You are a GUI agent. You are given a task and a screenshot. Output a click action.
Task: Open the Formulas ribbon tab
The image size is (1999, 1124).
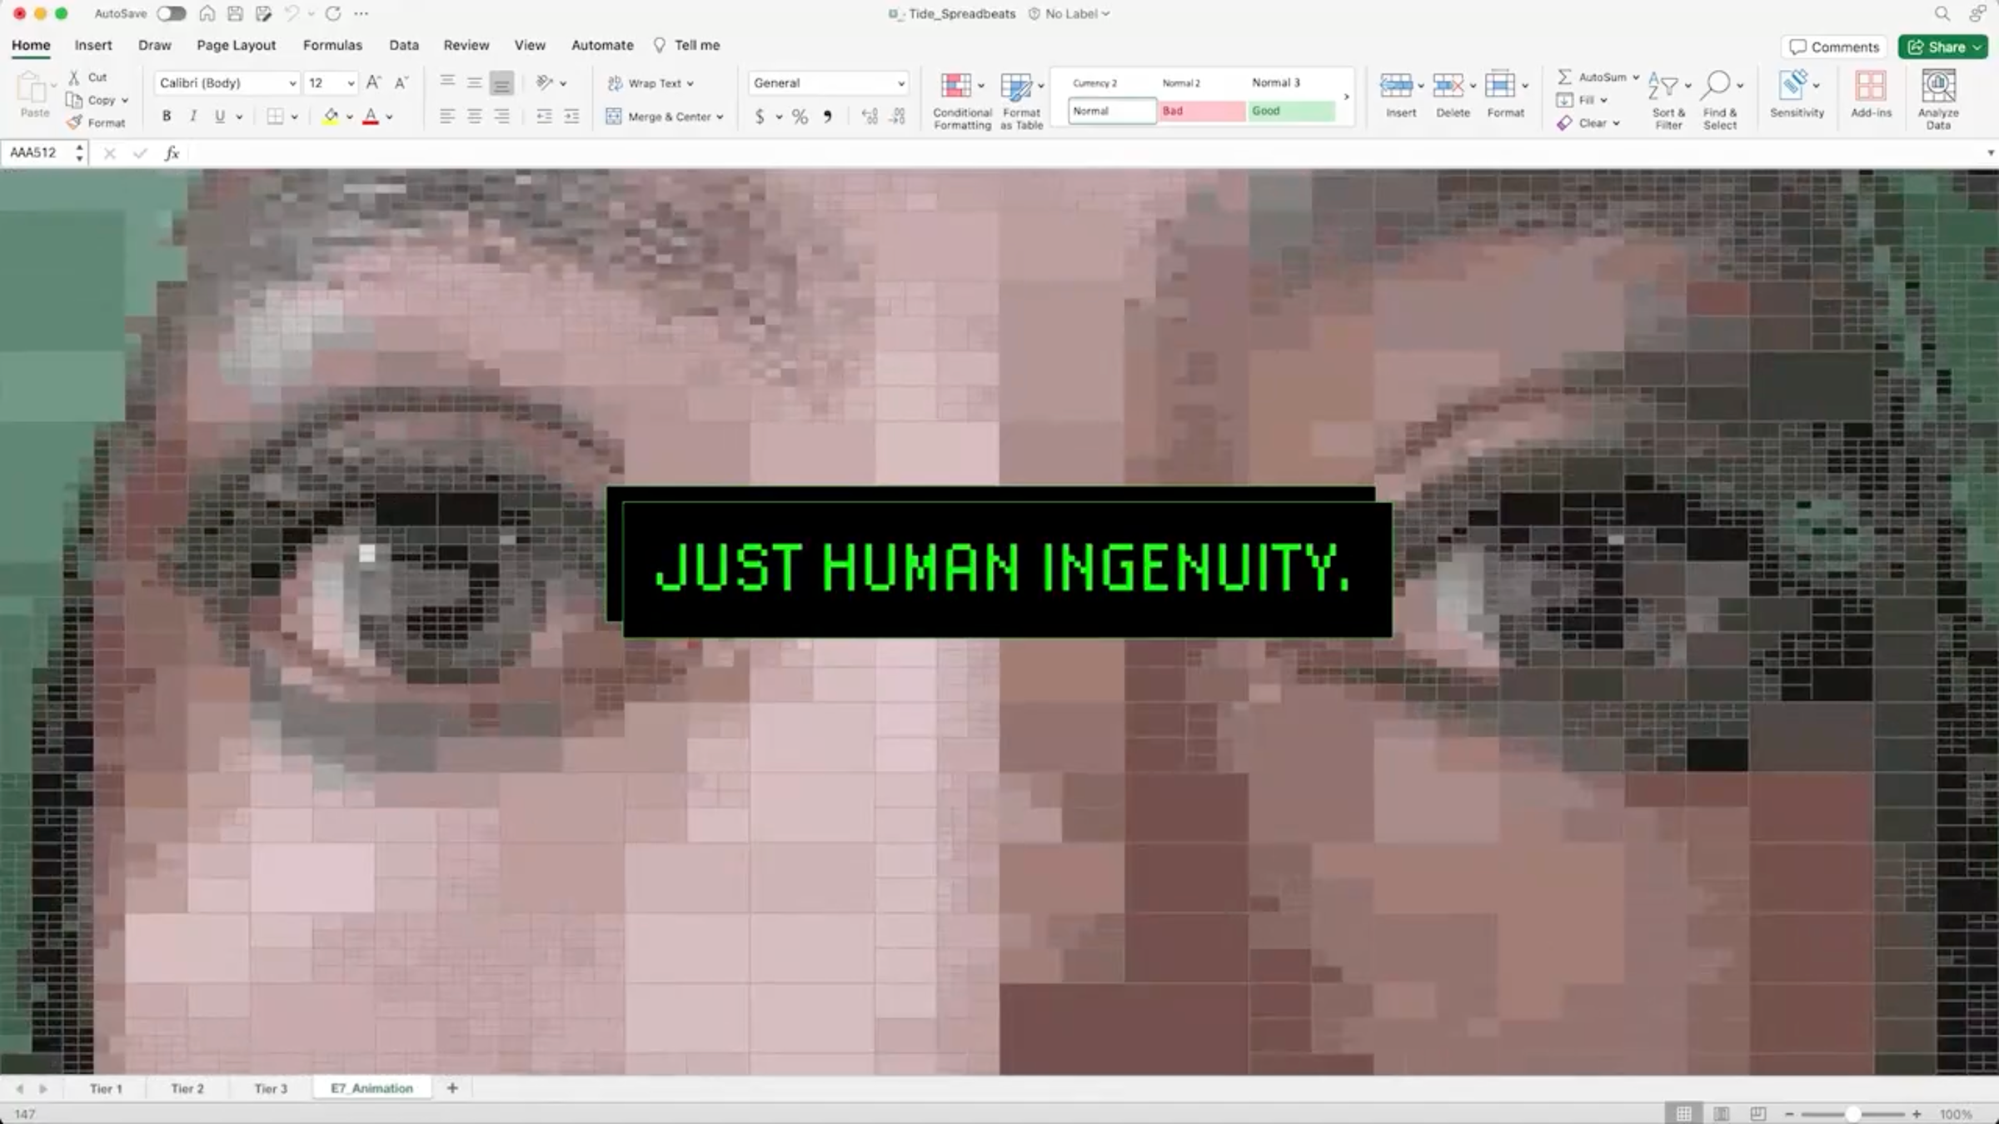(332, 45)
